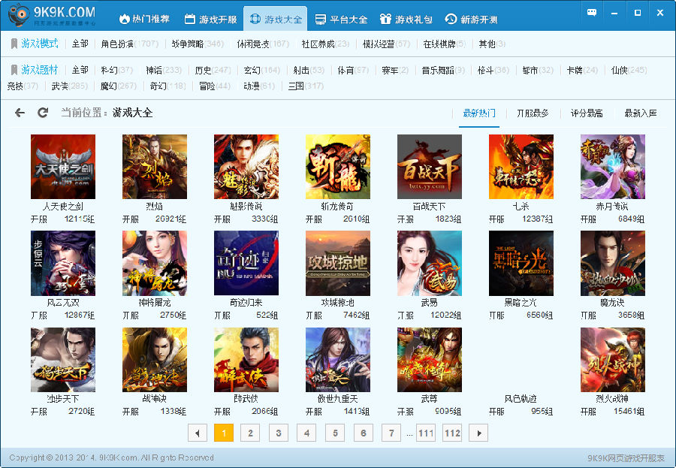
Task: Open the 游戏礼包 tab
Action: tap(406, 19)
